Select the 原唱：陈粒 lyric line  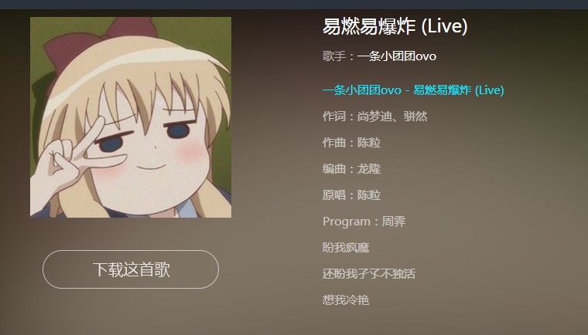tap(351, 195)
